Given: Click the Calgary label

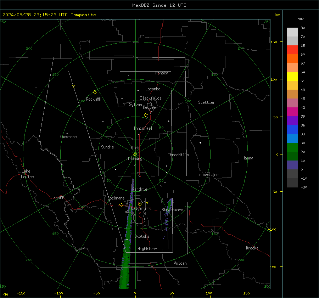Looking at the screenshot, I should coord(138,208).
